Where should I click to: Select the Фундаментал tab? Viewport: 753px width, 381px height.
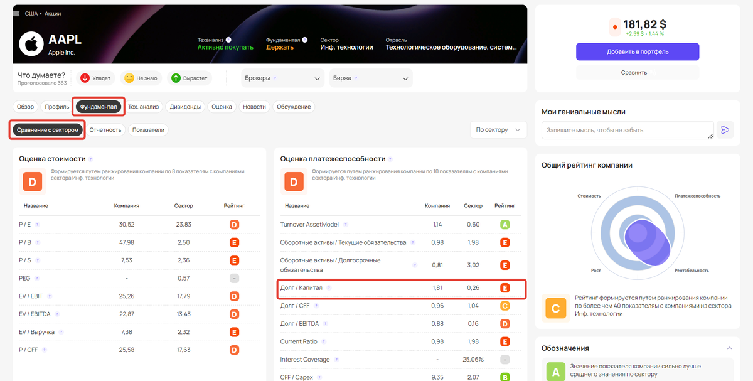click(99, 107)
